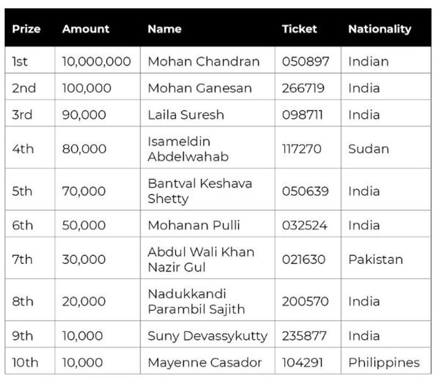Select the name Suny Devassykutty
This screenshot has height=380, width=440.
point(207,335)
